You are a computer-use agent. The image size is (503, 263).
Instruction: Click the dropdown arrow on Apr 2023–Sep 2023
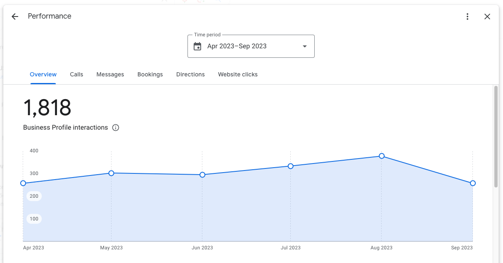click(x=304, y=46)
